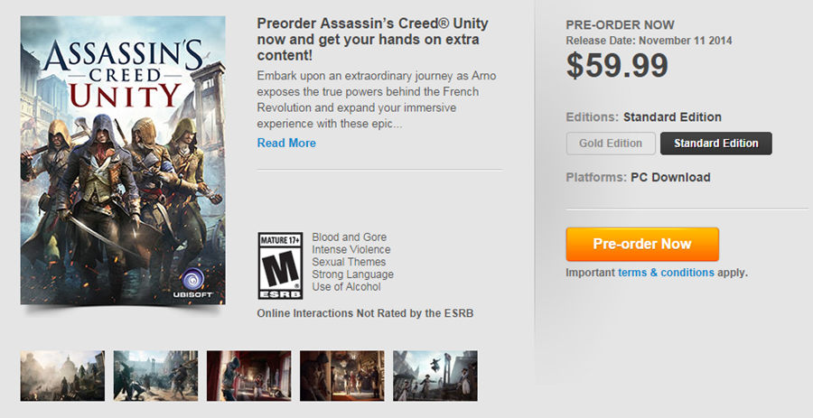Click the Online Interactions Not Rated notice
Viewport: 813px width, 418px height.
click(x=365, y=313)
